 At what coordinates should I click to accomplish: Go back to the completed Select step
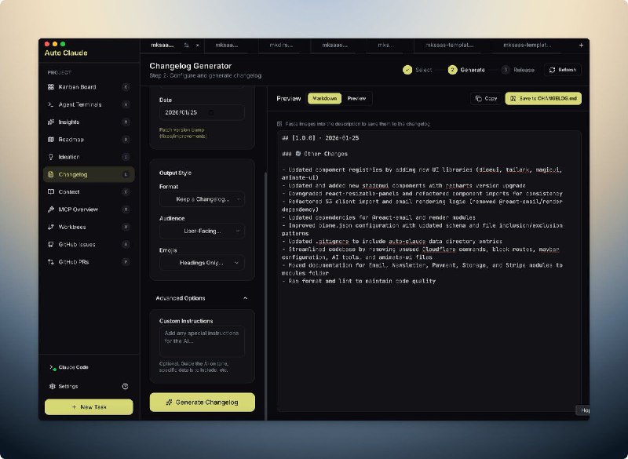[x=417, y=70]
